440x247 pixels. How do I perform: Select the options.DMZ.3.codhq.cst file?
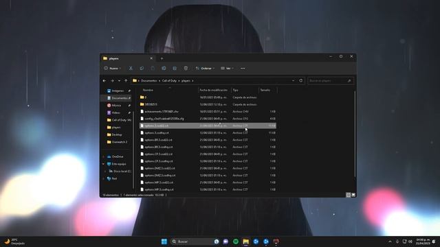(x=208, y=176)
